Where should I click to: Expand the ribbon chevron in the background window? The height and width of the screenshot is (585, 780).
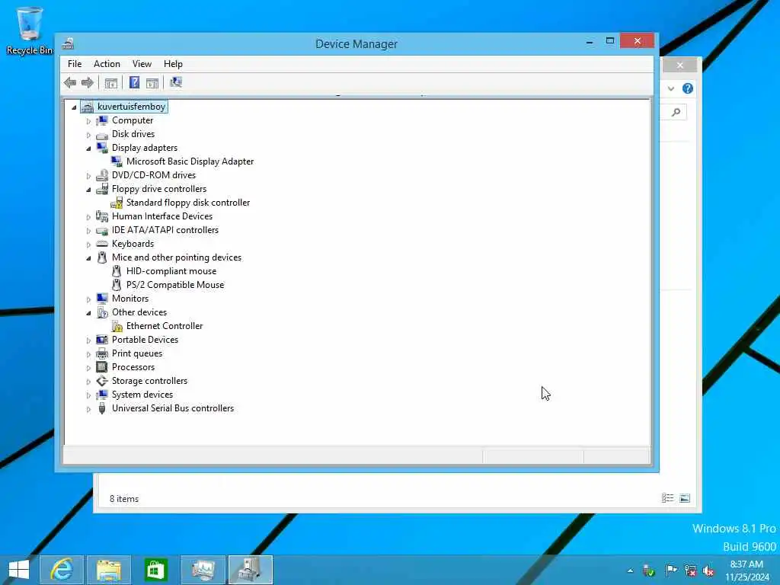point(671,88)
